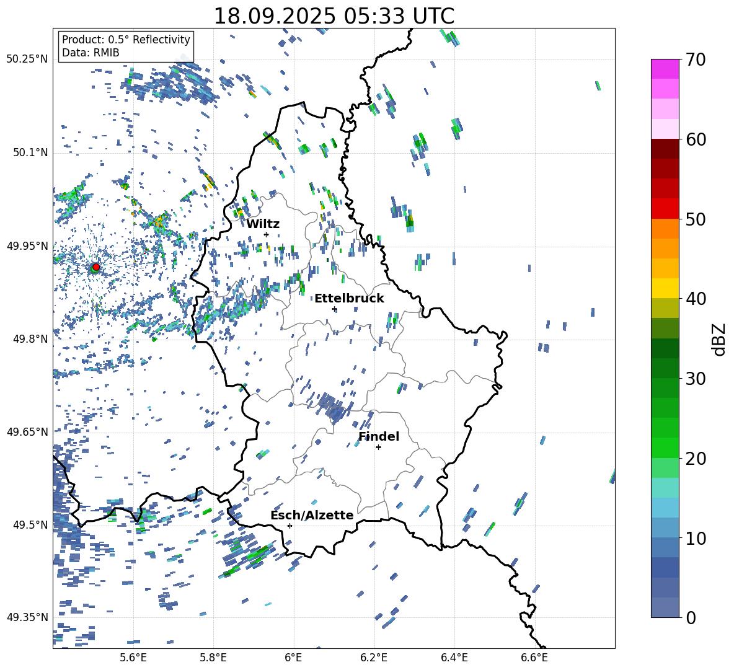
Task: Click the 50.25°N latitude label
Action: pyautogui.click(x=27, y=60)
